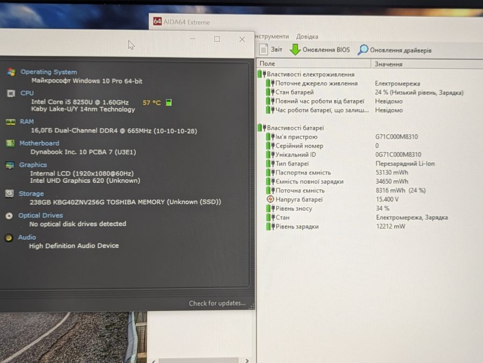The image size is (483, 363).
Task: Click the 0G71C000M8310 unique ID value
Action: [x=398, y=154]
